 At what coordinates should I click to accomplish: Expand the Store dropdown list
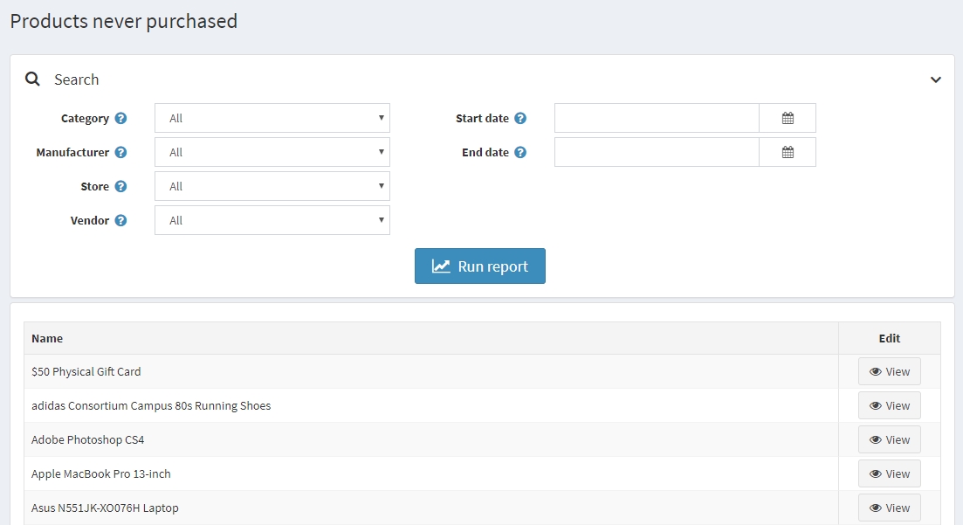point(272,186)
